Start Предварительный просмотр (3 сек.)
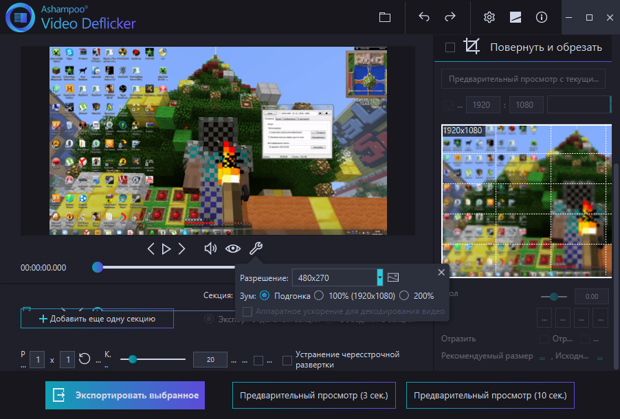Screen dimensions: 620x419 pos(314,395)
